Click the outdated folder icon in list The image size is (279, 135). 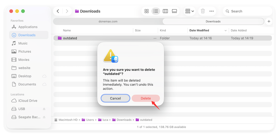click(x=60, y=38)
